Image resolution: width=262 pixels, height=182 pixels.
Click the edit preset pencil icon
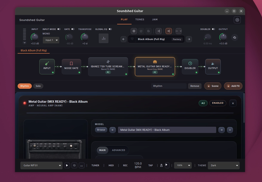(141, 31)
